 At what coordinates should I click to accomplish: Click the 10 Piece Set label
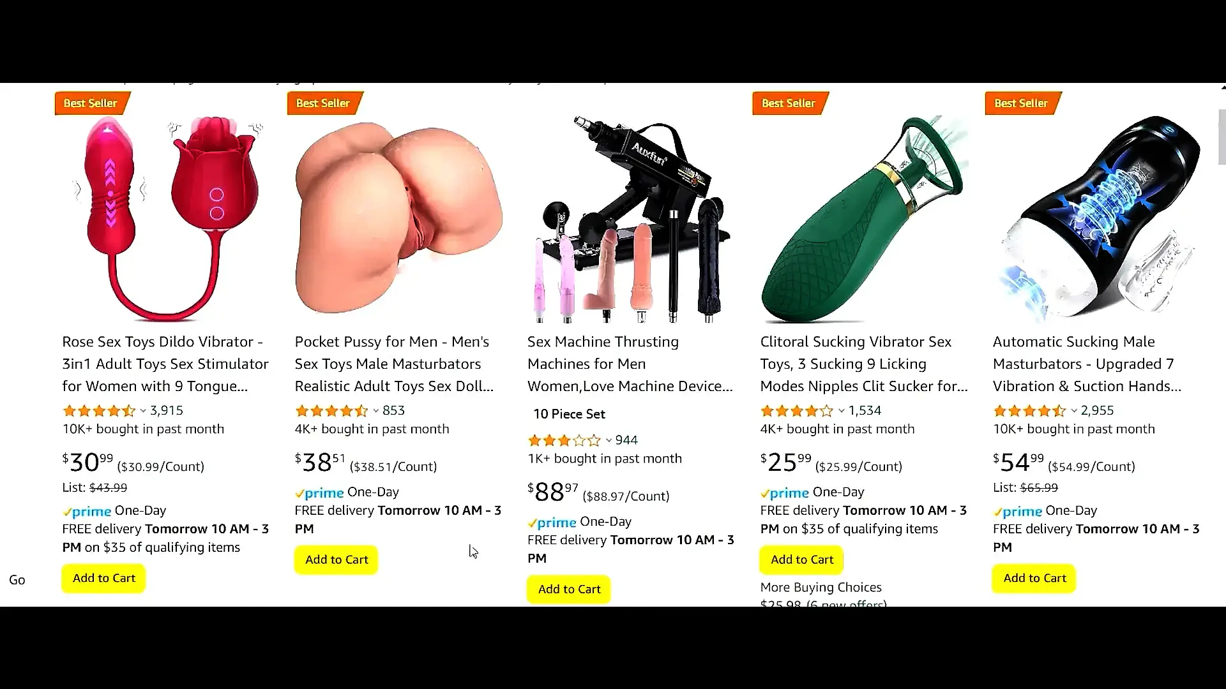point(569,414)
